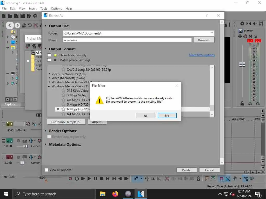Open Customize Template... settings
Viewport: 266px width, 199px height.
pyautogui.click(x=66, y=122)
